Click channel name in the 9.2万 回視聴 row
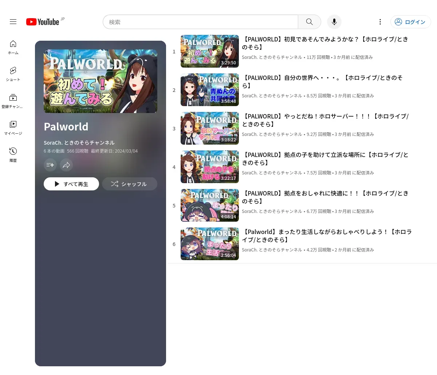 [272, 134]
